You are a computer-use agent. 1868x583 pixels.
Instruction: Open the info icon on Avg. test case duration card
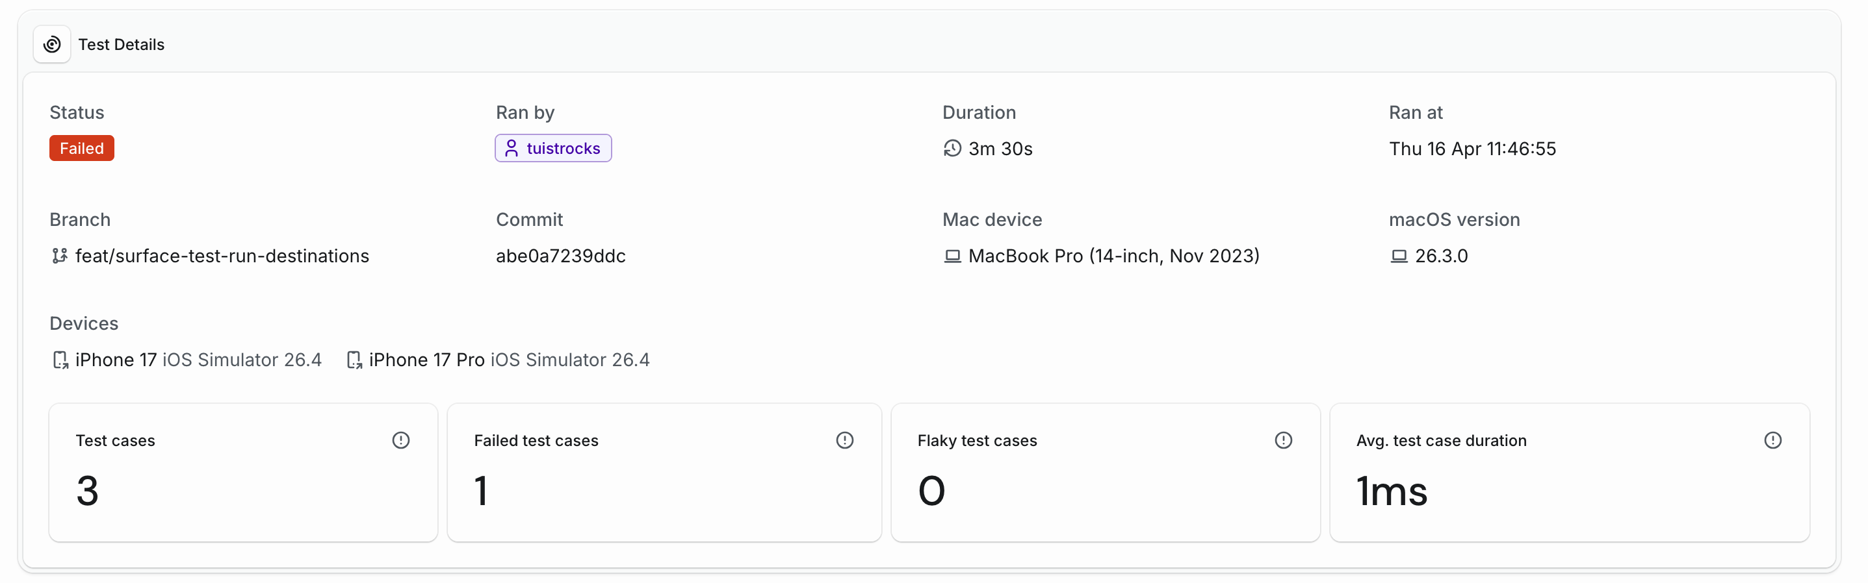coord(1773,440)
